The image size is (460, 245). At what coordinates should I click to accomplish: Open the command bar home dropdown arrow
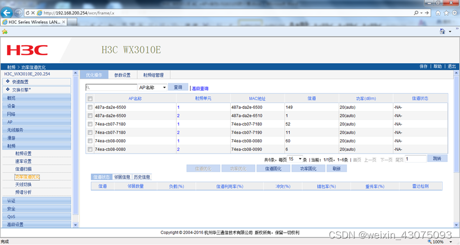(450, 31)
